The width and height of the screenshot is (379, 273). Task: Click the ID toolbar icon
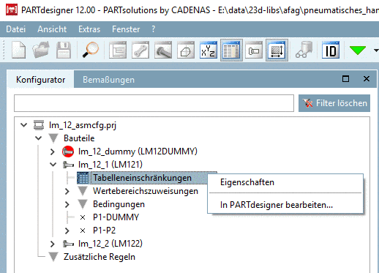(331, 50)
